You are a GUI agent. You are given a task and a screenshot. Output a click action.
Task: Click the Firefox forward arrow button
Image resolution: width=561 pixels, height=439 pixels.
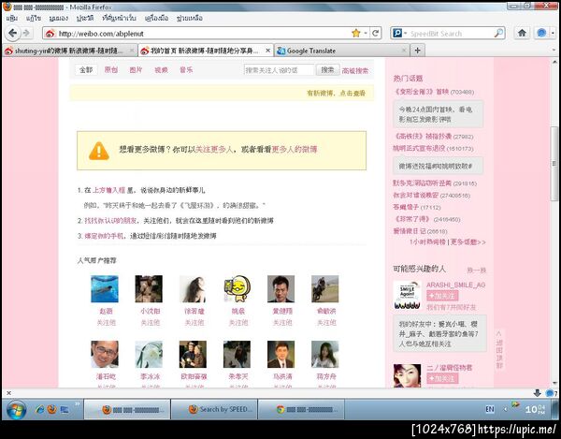coord(26,34)
